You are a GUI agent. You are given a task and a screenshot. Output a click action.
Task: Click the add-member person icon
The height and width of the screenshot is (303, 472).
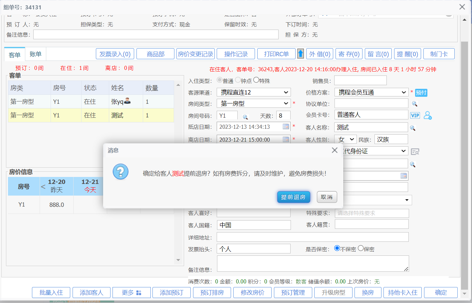(428, 115)
